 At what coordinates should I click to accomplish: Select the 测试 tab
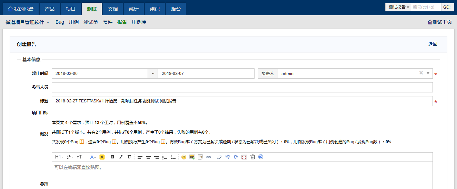[x=92, y=9]
